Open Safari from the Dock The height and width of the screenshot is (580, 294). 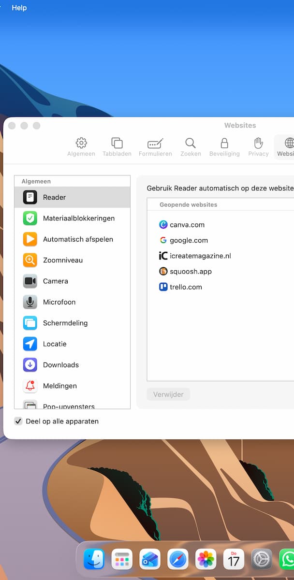[x=178, y=559]
